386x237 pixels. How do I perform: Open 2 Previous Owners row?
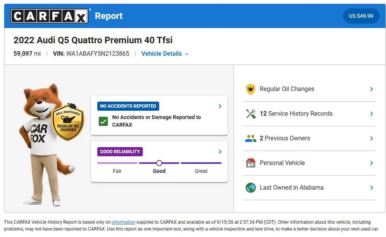click(310, 138)
